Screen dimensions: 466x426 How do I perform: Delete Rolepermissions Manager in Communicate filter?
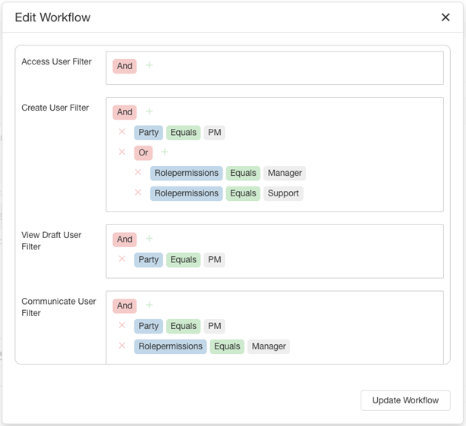pos(122,346)
